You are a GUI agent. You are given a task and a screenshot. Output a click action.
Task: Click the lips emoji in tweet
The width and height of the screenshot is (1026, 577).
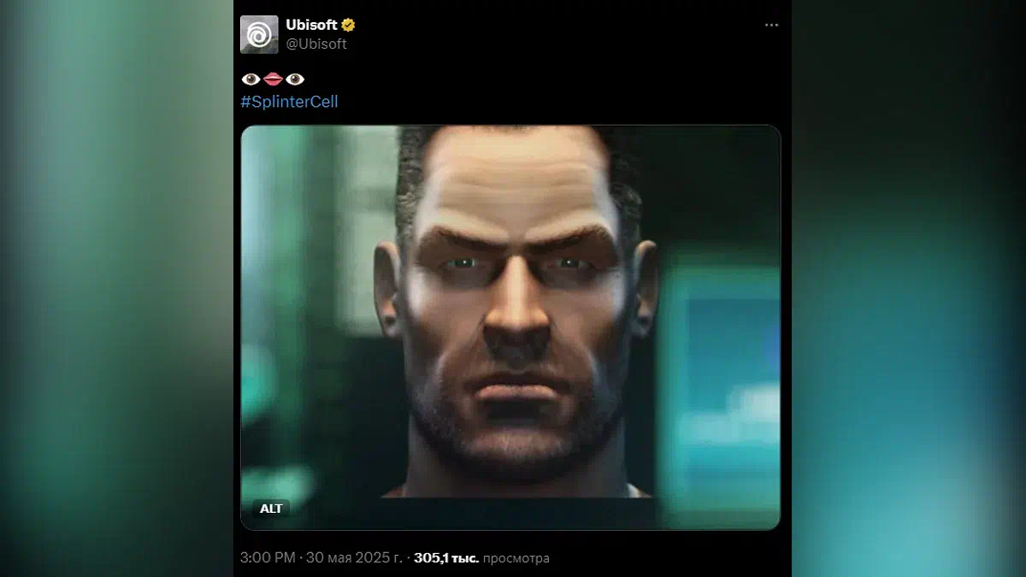[273, 79]
